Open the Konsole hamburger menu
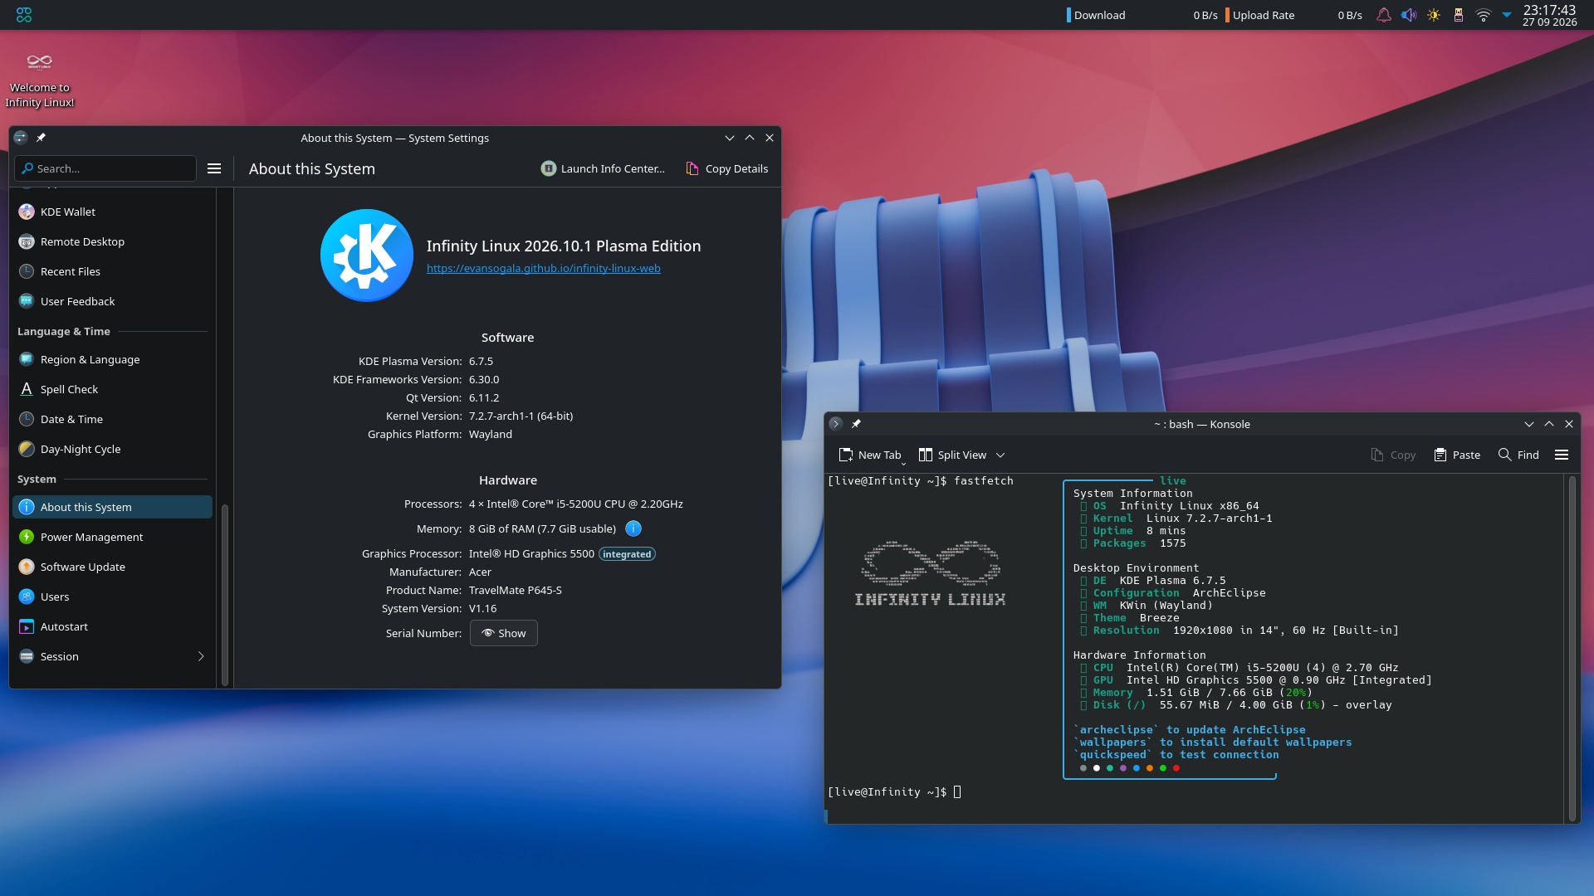Viewport: 1594px width, 896px height. pyautogui.click(x=1562, y=455)
